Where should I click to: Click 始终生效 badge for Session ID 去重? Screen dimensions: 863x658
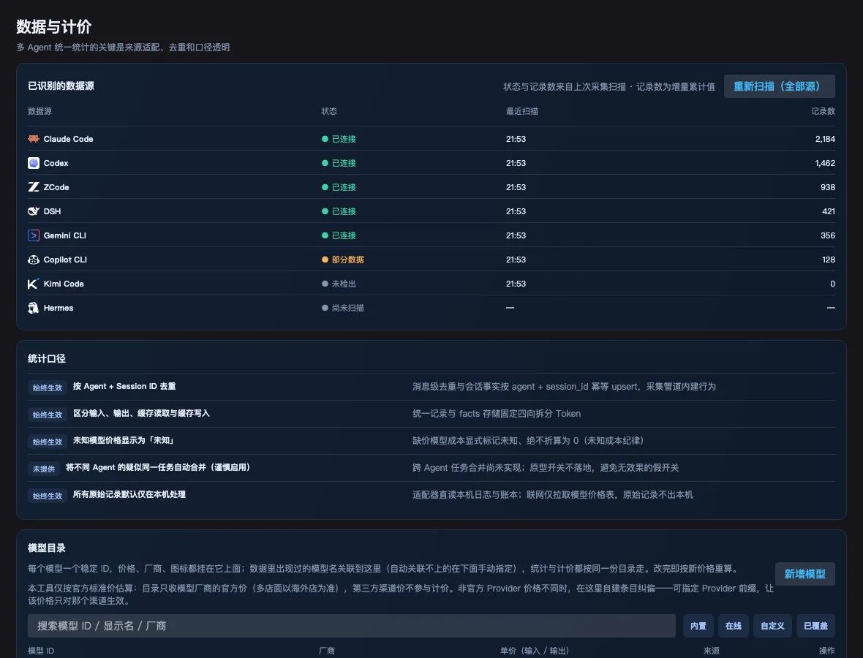(48, 387)
